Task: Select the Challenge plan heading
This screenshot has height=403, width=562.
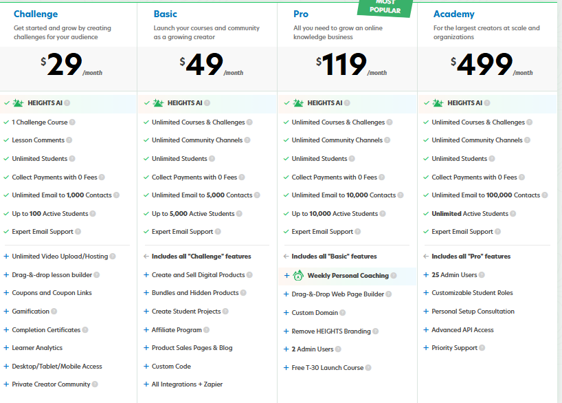Action: [x=36, y=14]
